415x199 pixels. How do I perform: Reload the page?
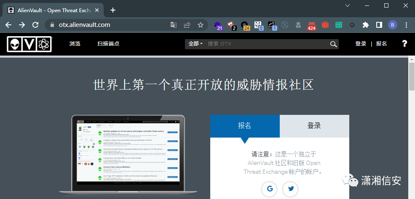click(x=35, y=25)
